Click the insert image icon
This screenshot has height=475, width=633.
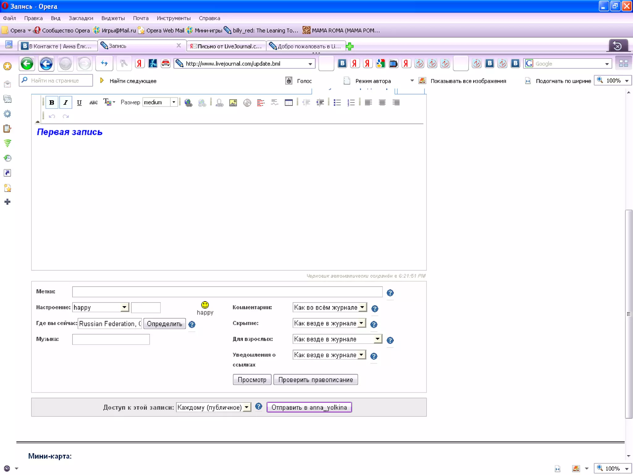point(233,103)
